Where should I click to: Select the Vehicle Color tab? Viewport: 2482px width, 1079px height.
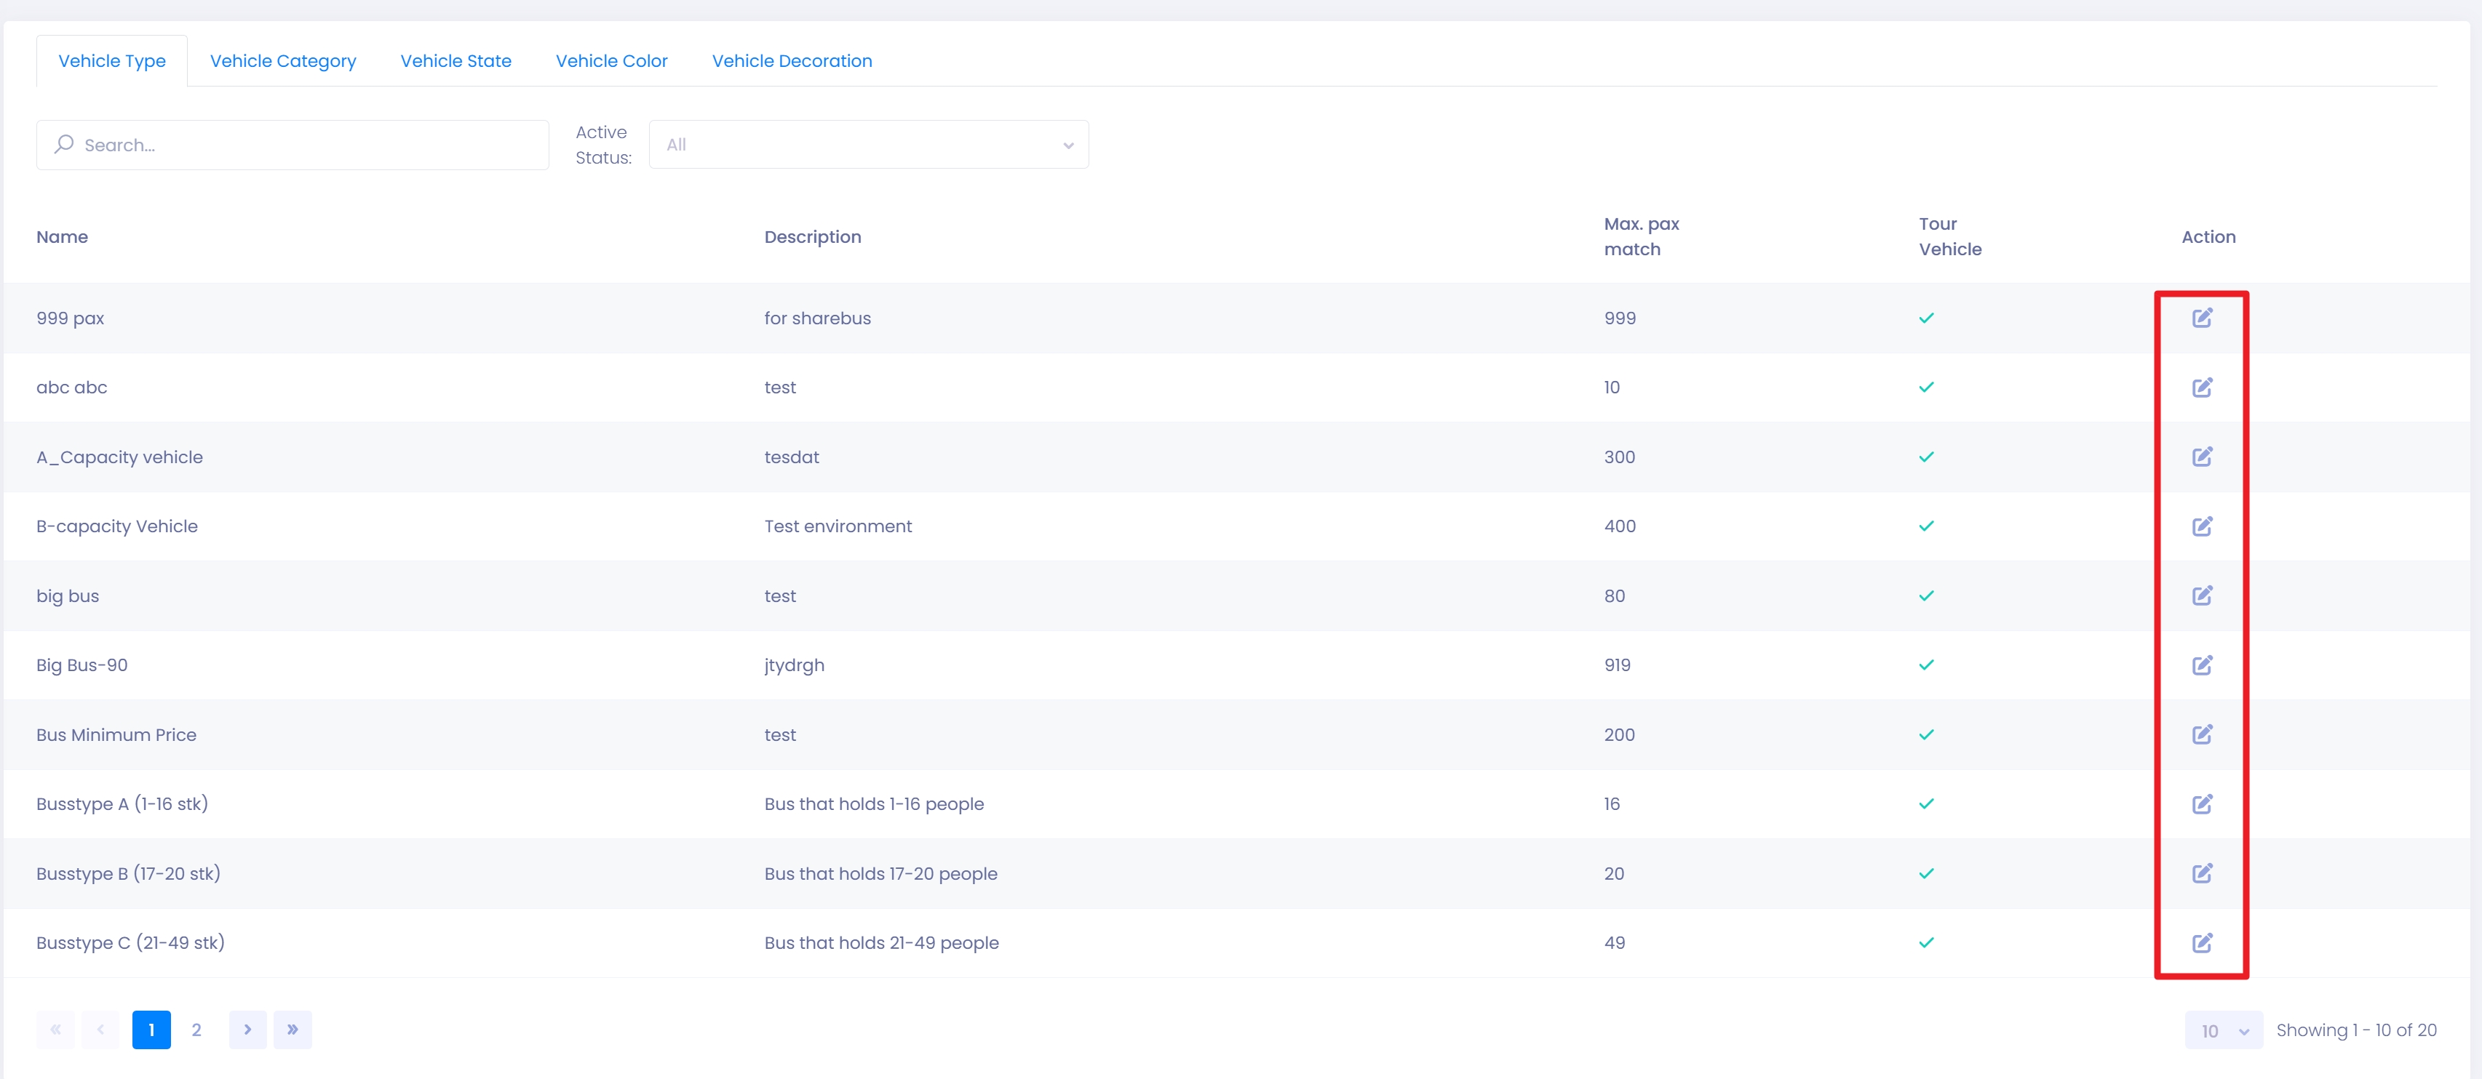[611, 60]
